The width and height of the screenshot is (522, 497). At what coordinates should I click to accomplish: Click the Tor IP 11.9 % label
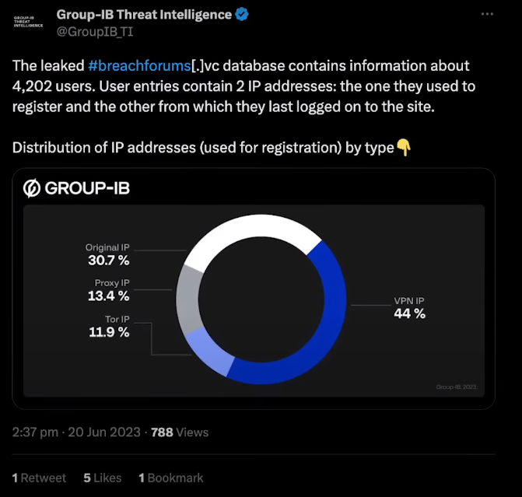click(109, 327)
